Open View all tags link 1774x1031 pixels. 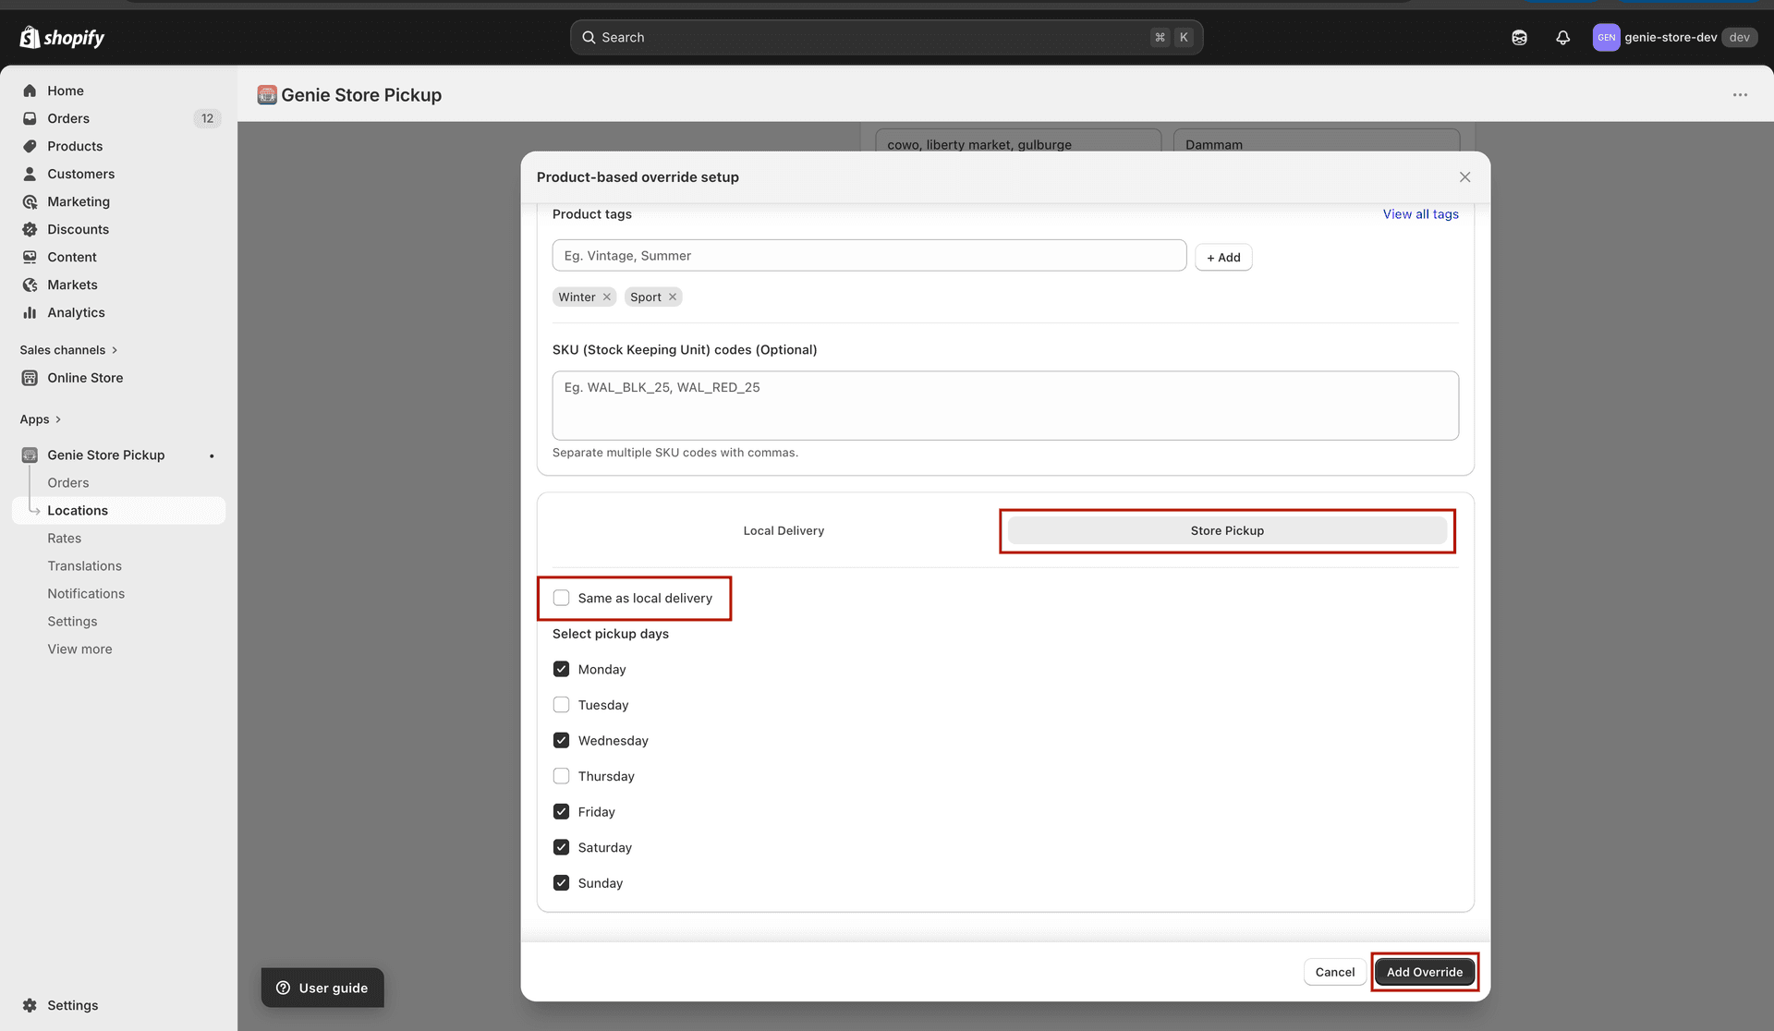1420,214
